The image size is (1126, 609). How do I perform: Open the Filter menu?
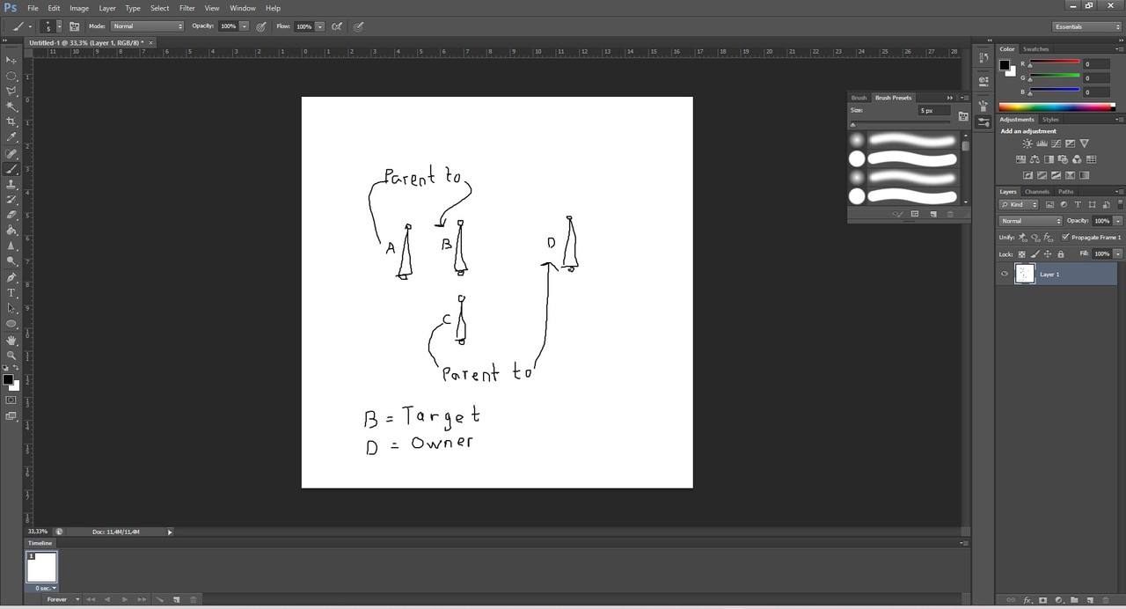[x=186, y=8]
